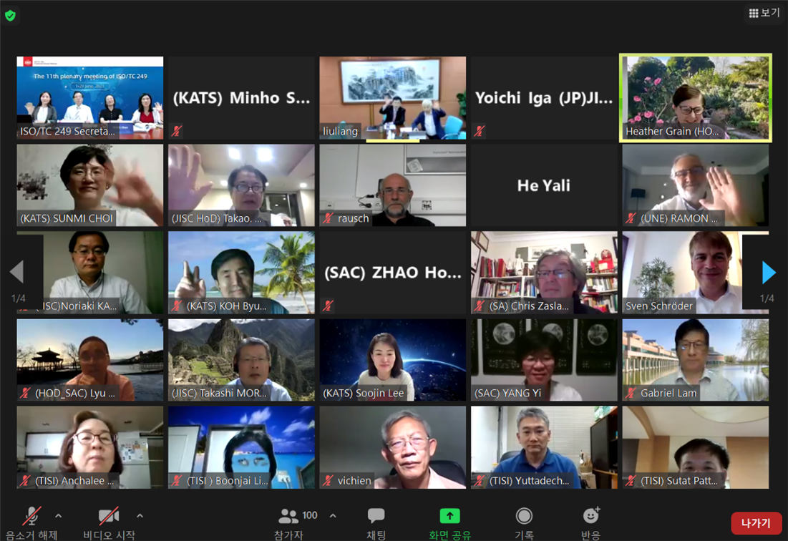
Task: Click the green encryption shield icon
Action: [10, 15]
